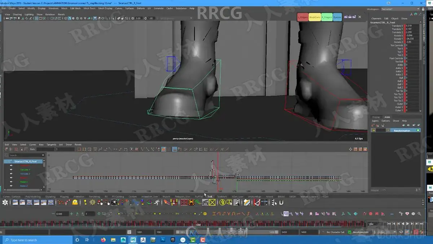433x244 pixels.
Task: Click the yellow ghost shelf icon
Action: point(75,202)
